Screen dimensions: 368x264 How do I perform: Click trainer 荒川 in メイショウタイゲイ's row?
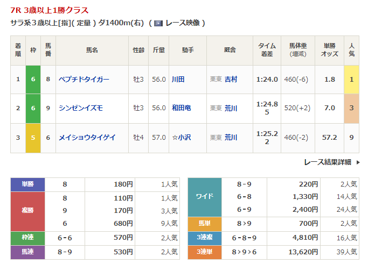231,137
